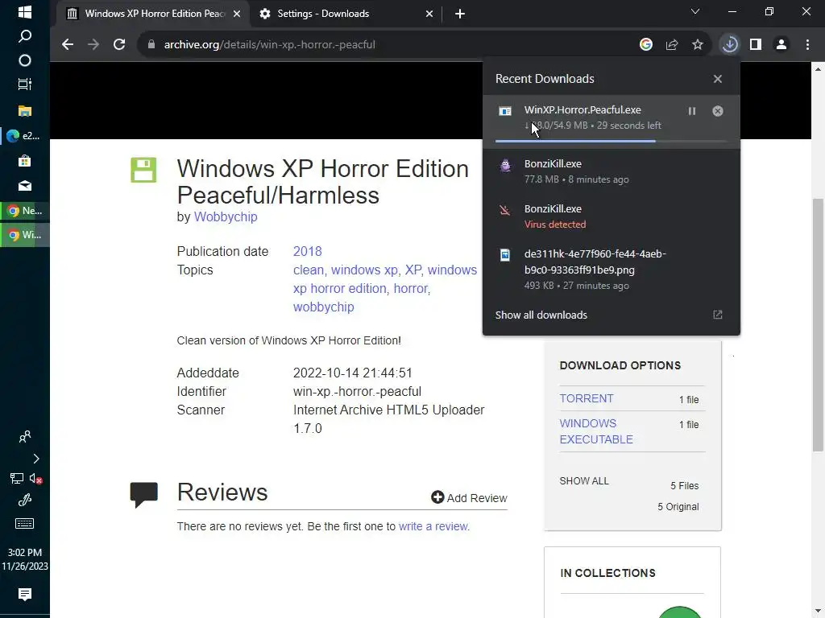Screen dimensions: 825x618
Task: Open the People taskbar icon
Action: [25, 437]
